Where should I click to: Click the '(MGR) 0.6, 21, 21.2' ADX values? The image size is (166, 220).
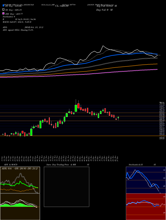(x=34, y=27)
